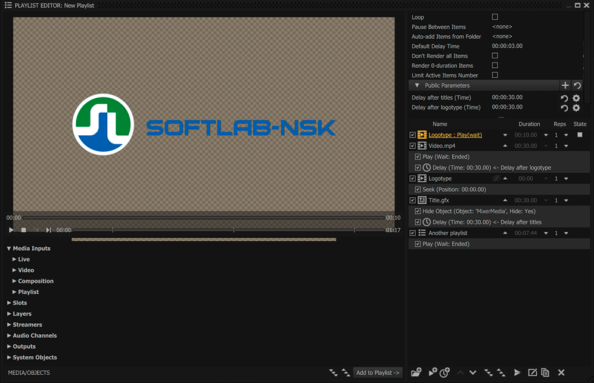Viewport: 594px width, 383px height.
Task: Disable Seek (Position: 00:00.00) command checkbox
Action: 418,189
